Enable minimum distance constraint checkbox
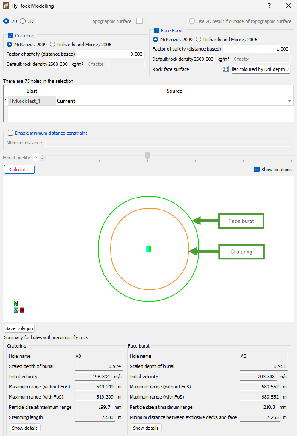297x436 pixels. (11, 133)
